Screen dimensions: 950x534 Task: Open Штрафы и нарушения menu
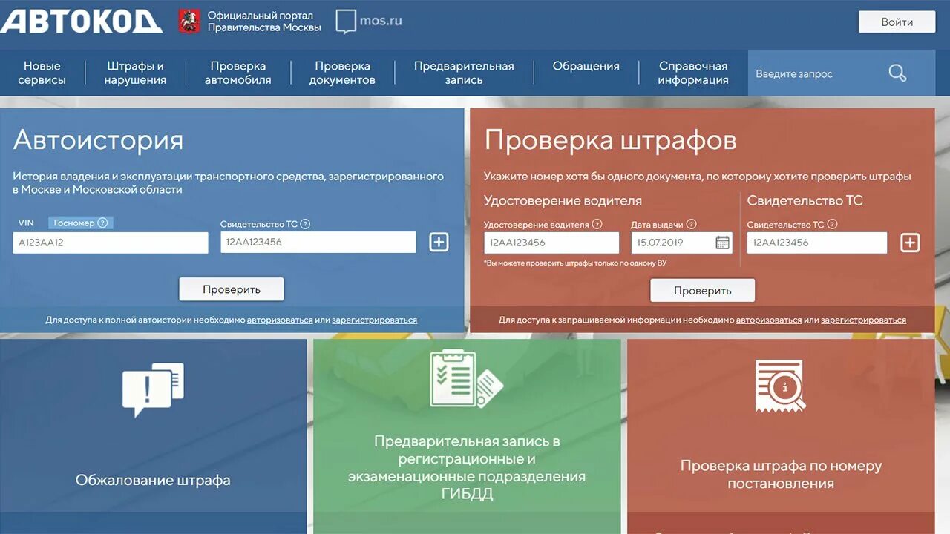tap(135, 73)
